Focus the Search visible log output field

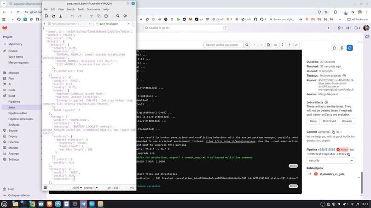tap(224, 45)
